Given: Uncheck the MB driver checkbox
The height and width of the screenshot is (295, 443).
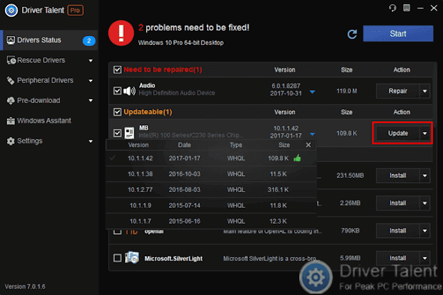Looking at the screenshot, I should 117,133.
